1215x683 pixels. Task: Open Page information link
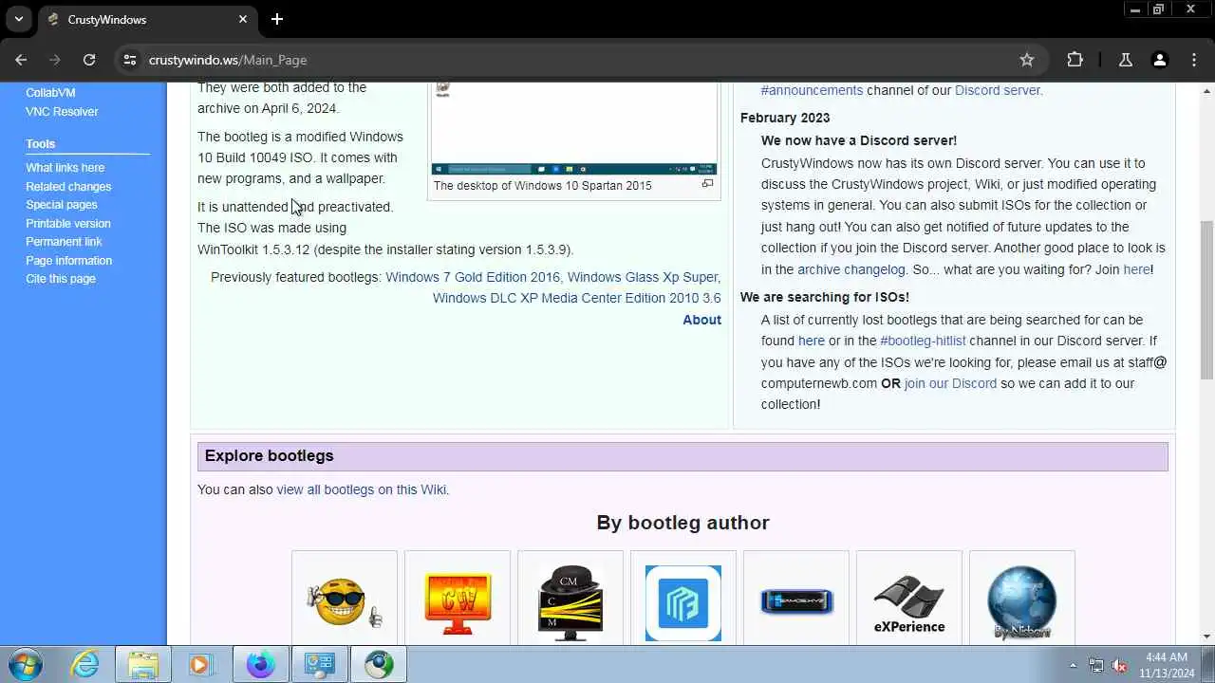pyautogui.click(x=68, y=261)
